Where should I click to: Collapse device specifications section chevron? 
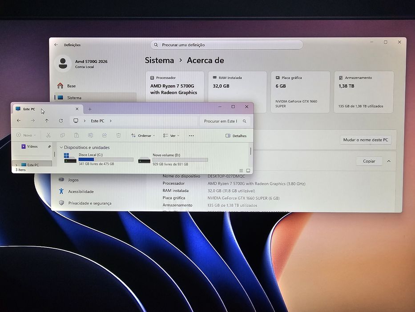point(389,161)
